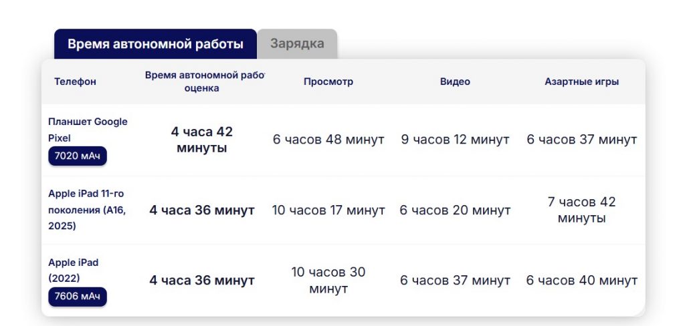Click the Телефон column header
The width and height of the screenshot is (685, 326).
point(75,81)
